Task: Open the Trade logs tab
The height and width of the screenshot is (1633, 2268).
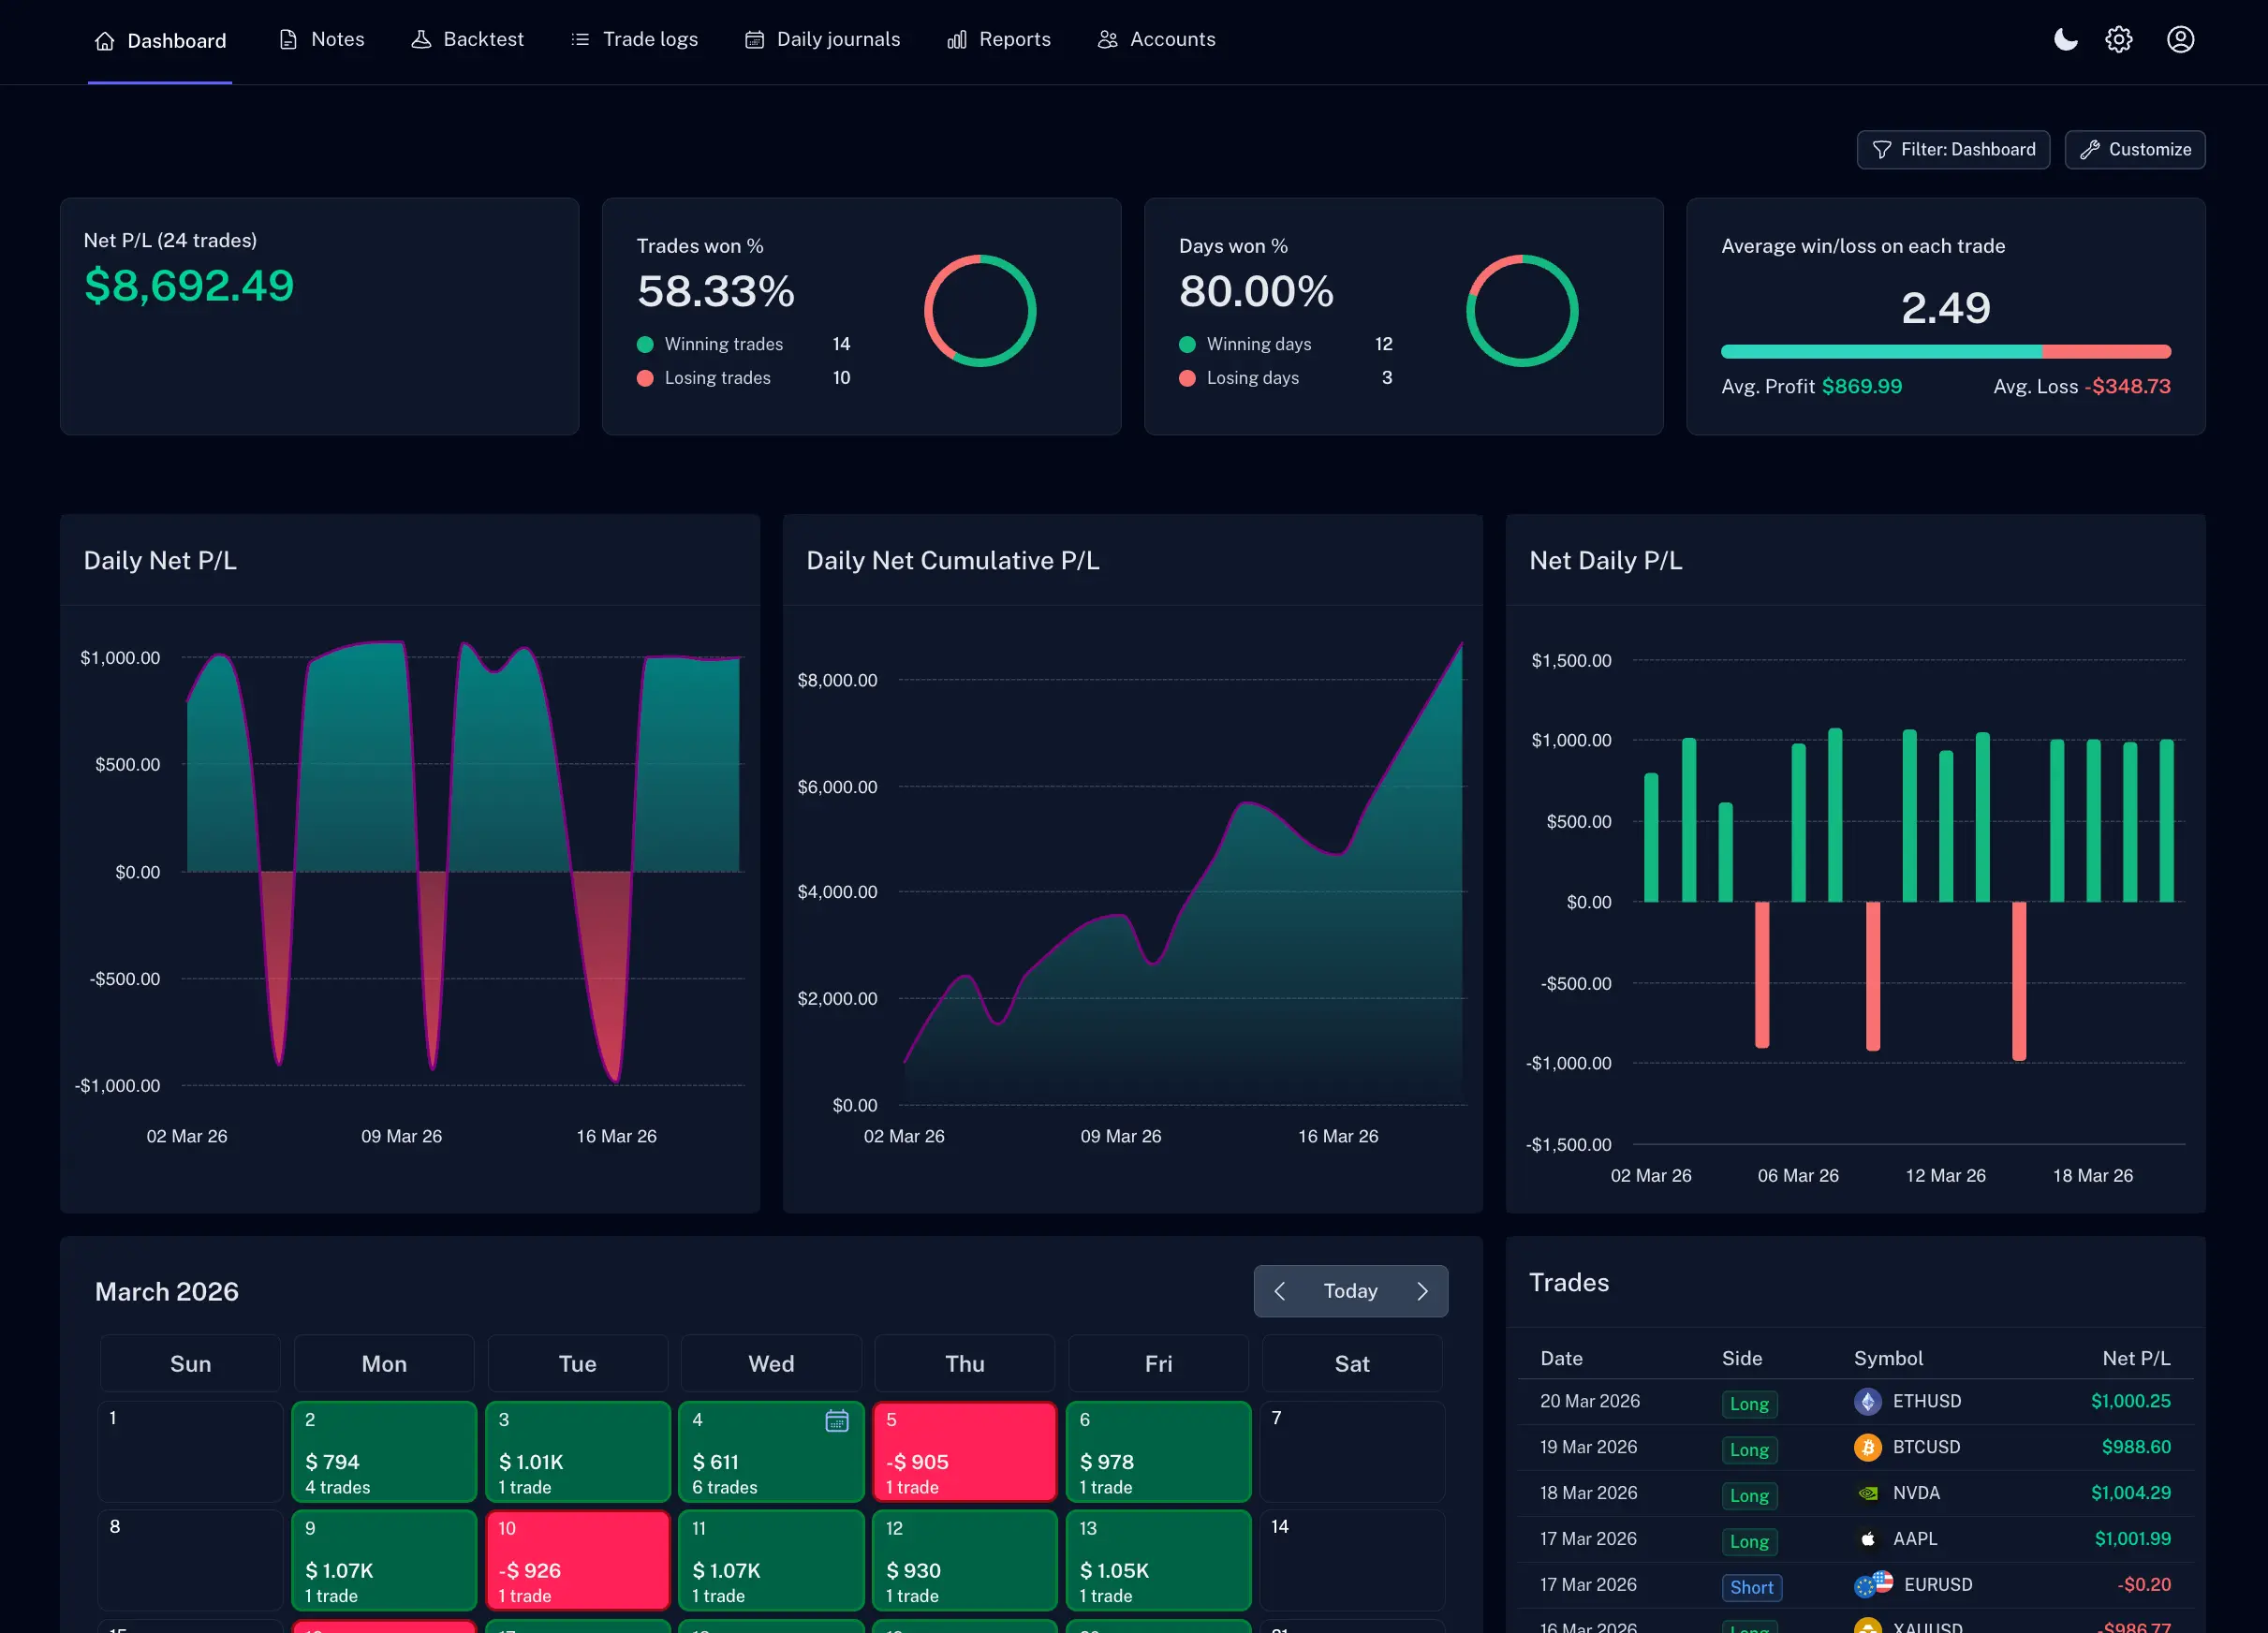Action: (x=634, y=39)
